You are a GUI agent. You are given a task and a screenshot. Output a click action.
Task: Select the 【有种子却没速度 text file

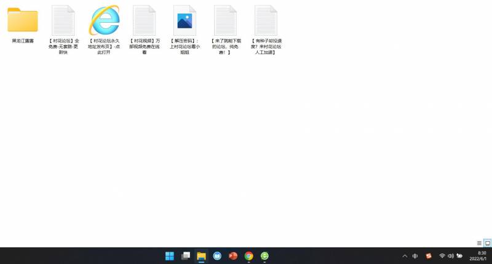(x=266, y=21)
